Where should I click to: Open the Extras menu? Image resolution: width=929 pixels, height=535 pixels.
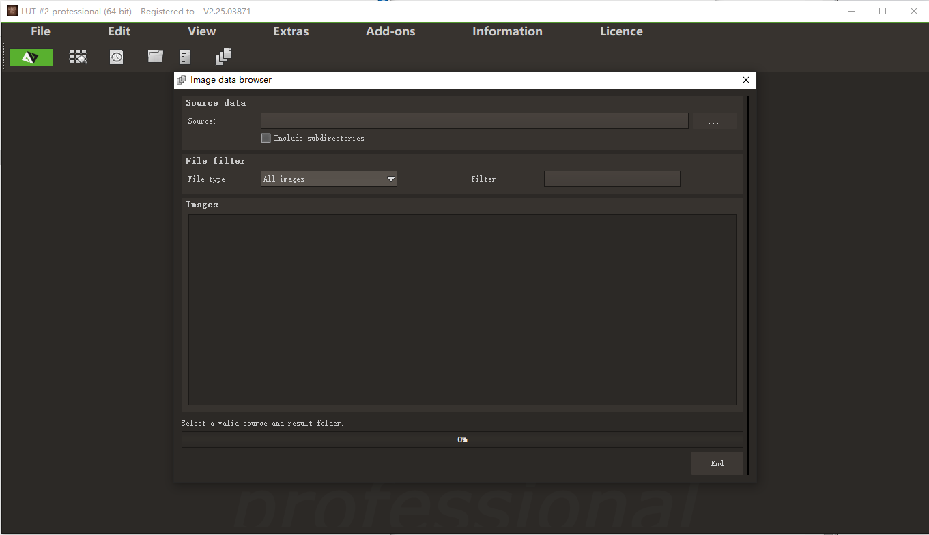pyautogui.click(x=291, y=31)
